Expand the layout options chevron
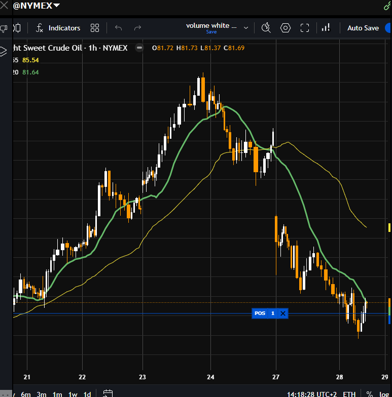Screen dimensions: 392x397 245,28
